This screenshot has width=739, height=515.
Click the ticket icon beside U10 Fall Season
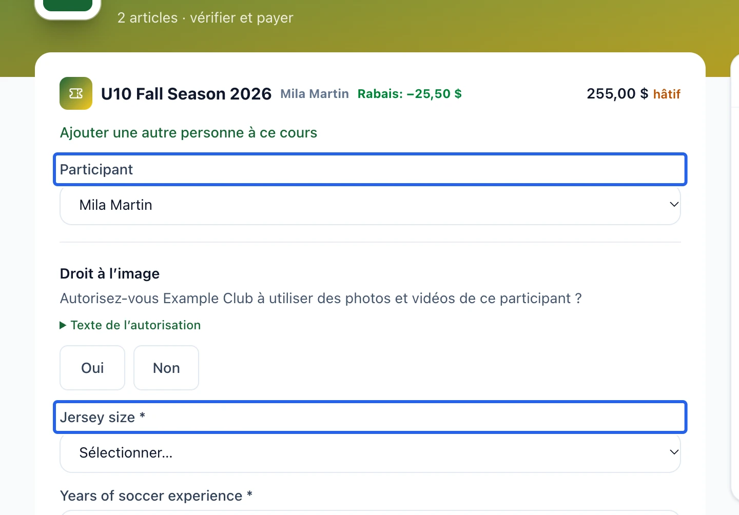tap(76, 93)
